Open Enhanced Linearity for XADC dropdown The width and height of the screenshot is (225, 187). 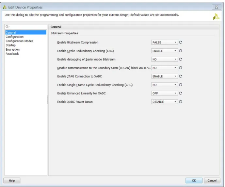click(165, 93)
